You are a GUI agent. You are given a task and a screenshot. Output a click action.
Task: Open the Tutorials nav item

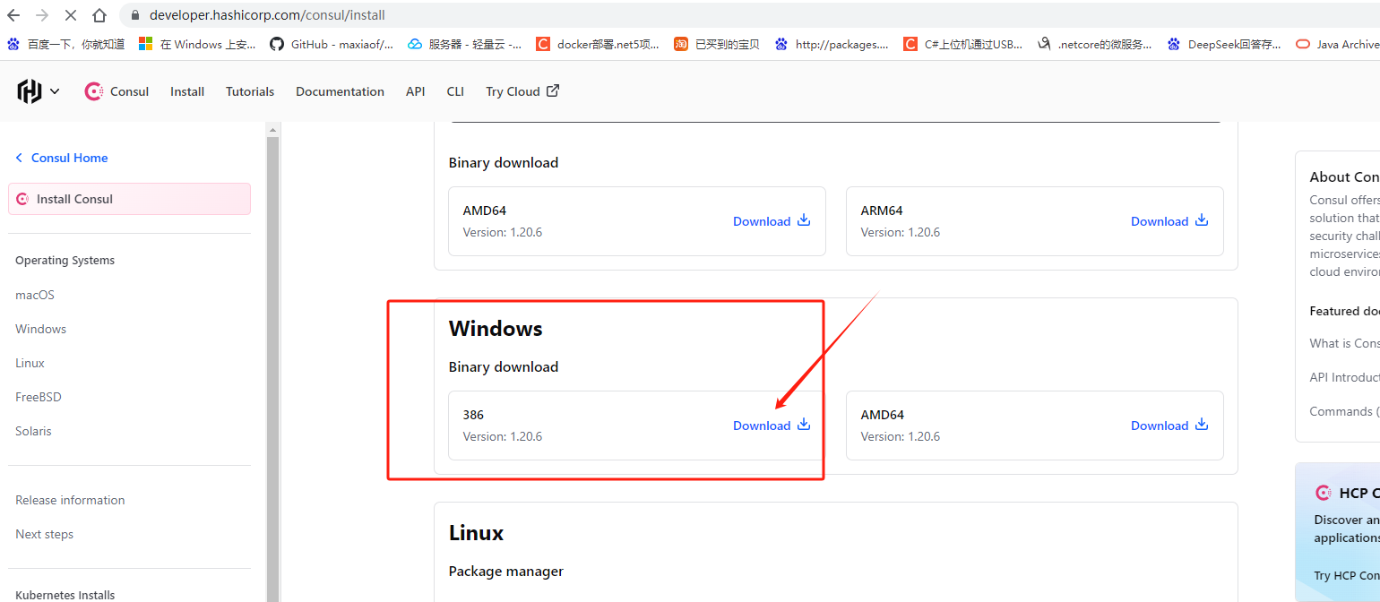tap(250, 91)
